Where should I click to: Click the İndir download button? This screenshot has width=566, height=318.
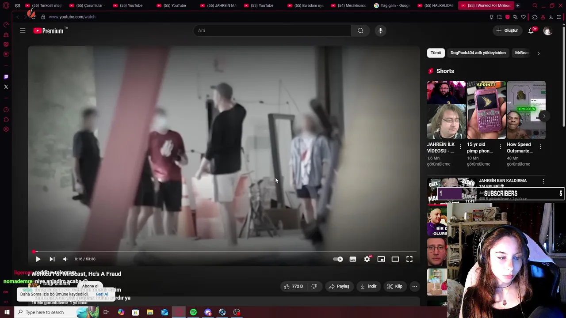click(368, 286)
